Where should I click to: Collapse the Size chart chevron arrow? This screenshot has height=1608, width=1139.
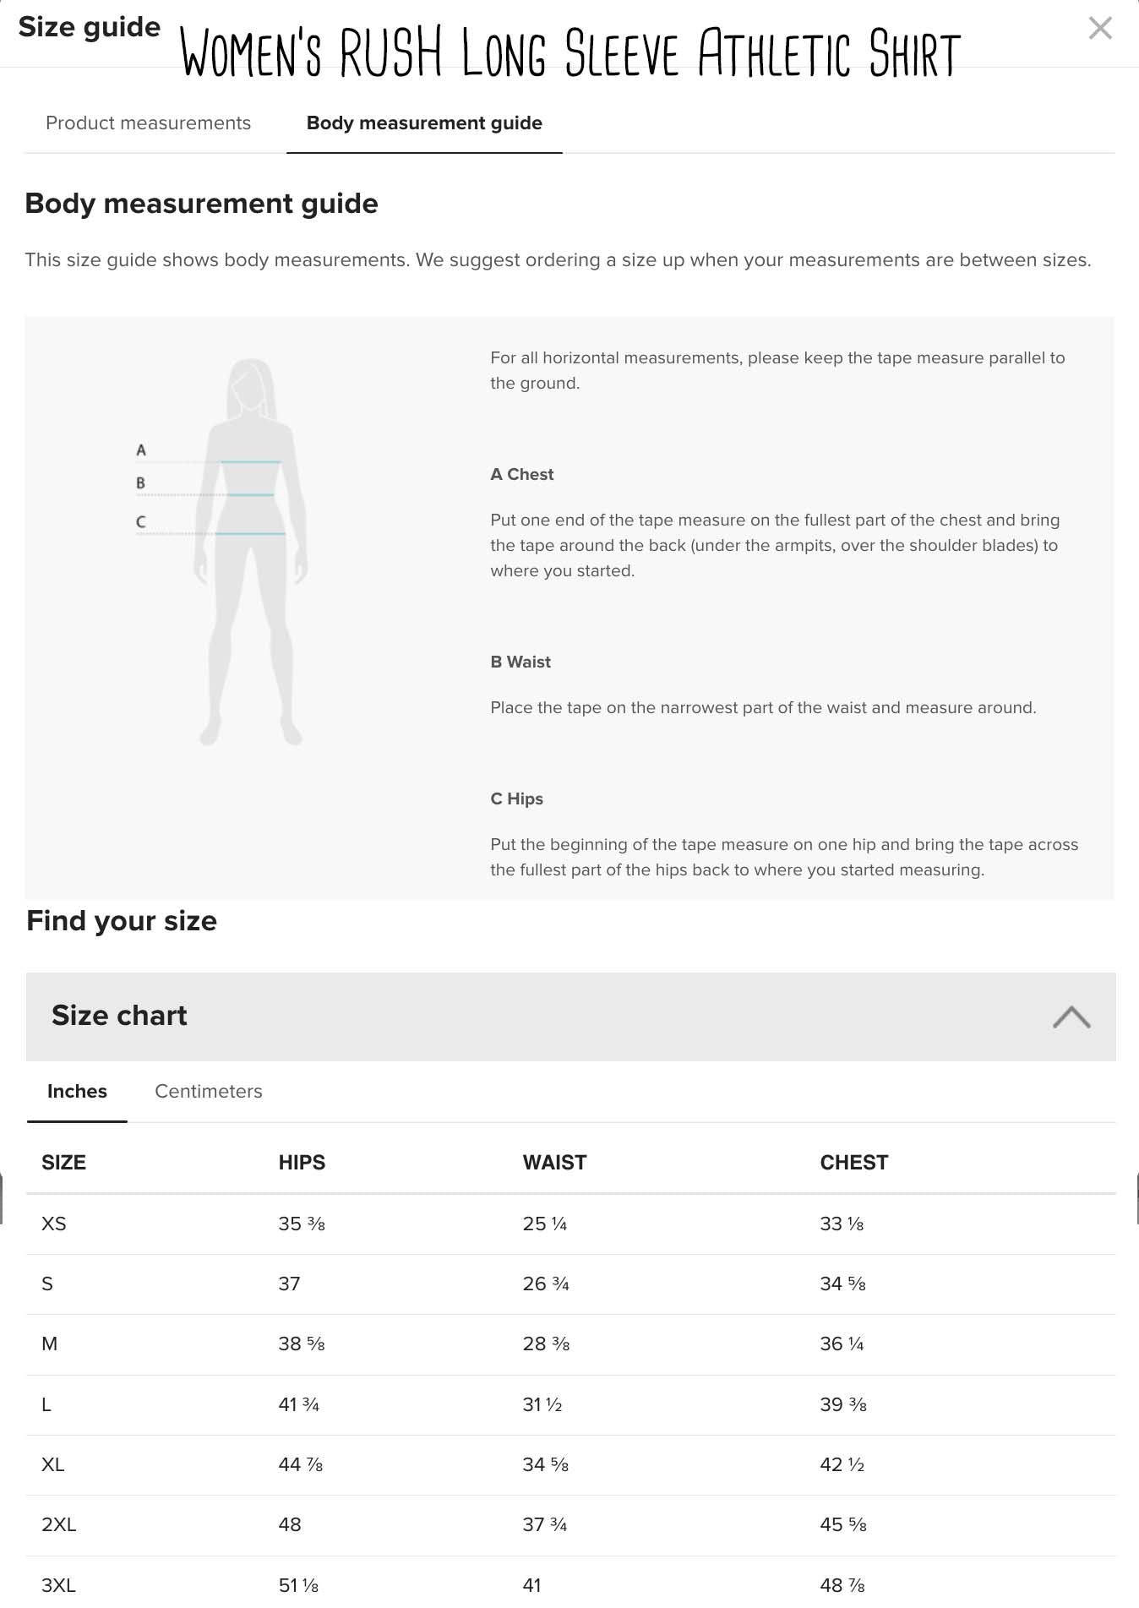[x=1071, y=1017]
